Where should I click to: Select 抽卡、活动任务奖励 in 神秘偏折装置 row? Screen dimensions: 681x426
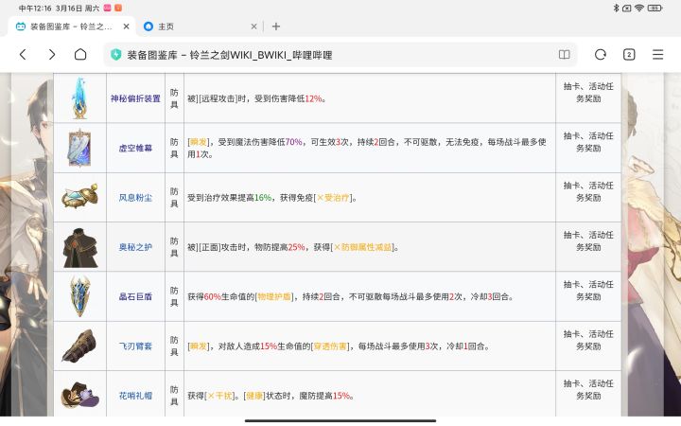tap(588, 93)
